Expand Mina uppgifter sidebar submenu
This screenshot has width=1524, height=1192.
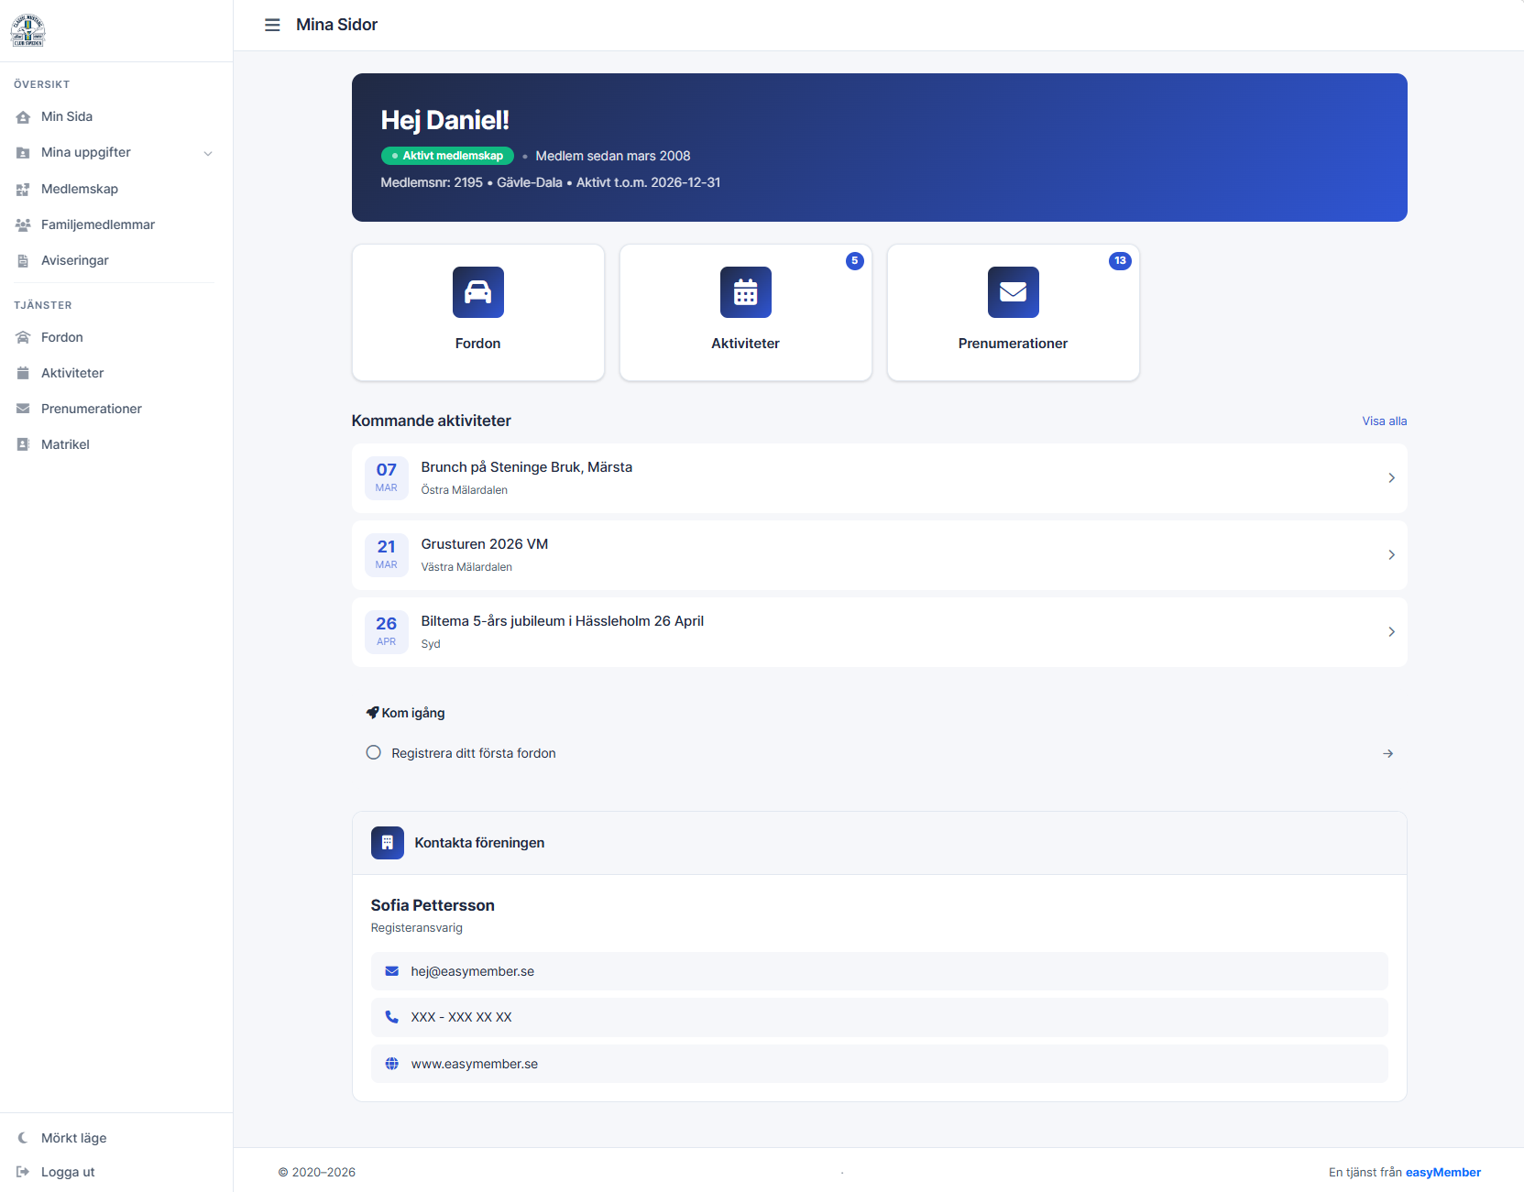tap(208, 153)
